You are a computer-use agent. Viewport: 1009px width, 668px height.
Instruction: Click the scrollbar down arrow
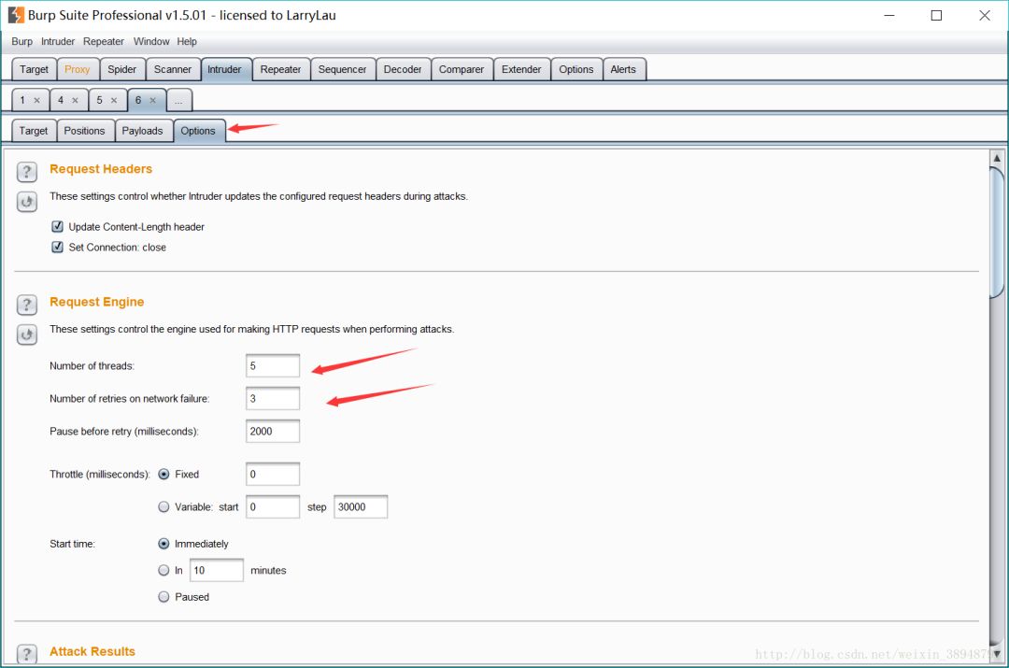(997, 654)
